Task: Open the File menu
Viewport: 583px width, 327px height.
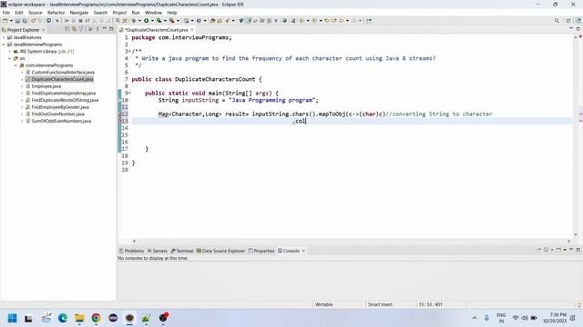Action: coord(6,13)
